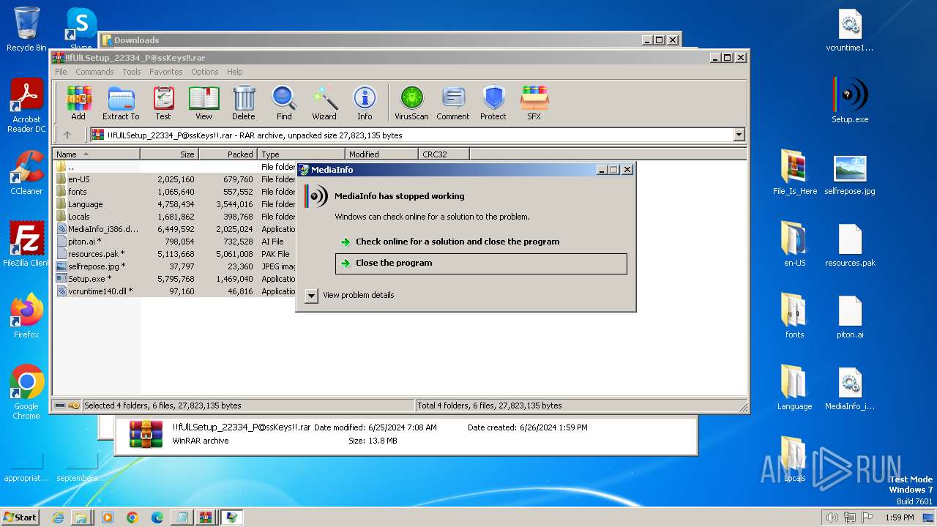Open the File menu
The width and height of the screenshot is (937, 527).
coord(61,72)
